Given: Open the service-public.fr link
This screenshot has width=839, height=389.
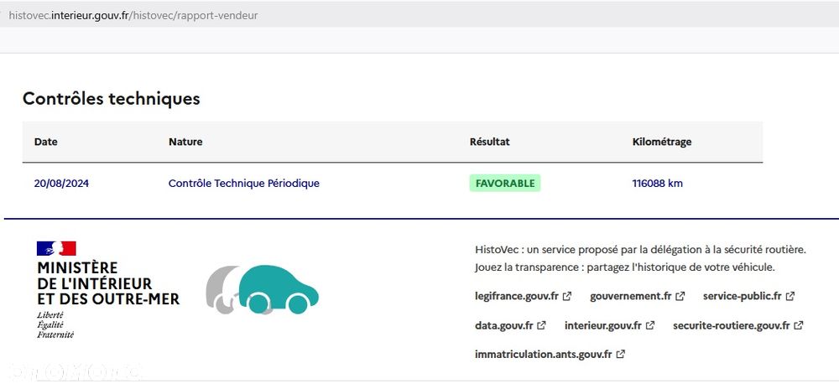Looking at the screenshot, I should click(748, 296).
